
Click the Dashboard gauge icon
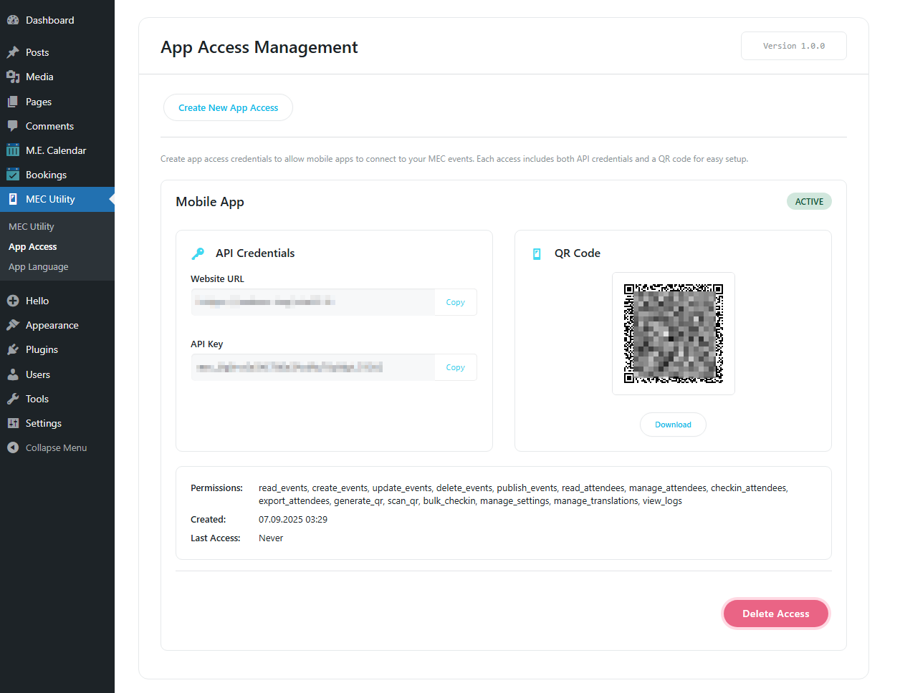13,20
